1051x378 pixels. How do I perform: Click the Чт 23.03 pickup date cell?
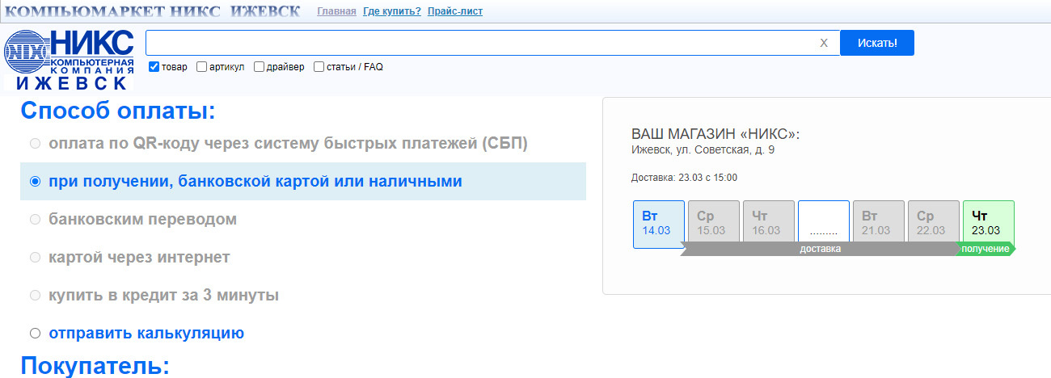[989, 223]
